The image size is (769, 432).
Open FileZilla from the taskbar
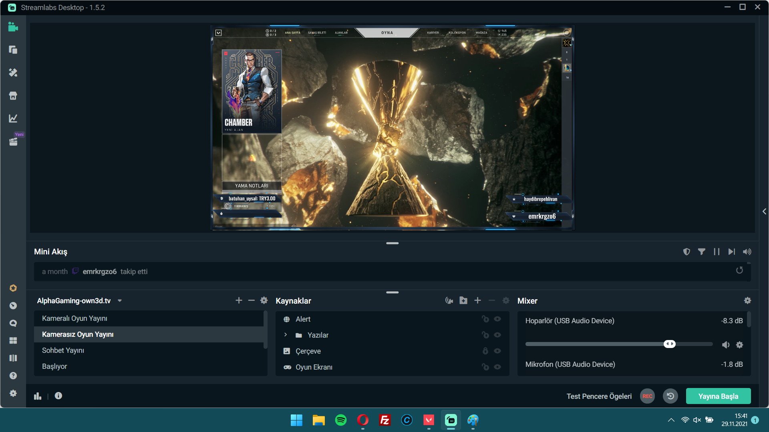385,420
